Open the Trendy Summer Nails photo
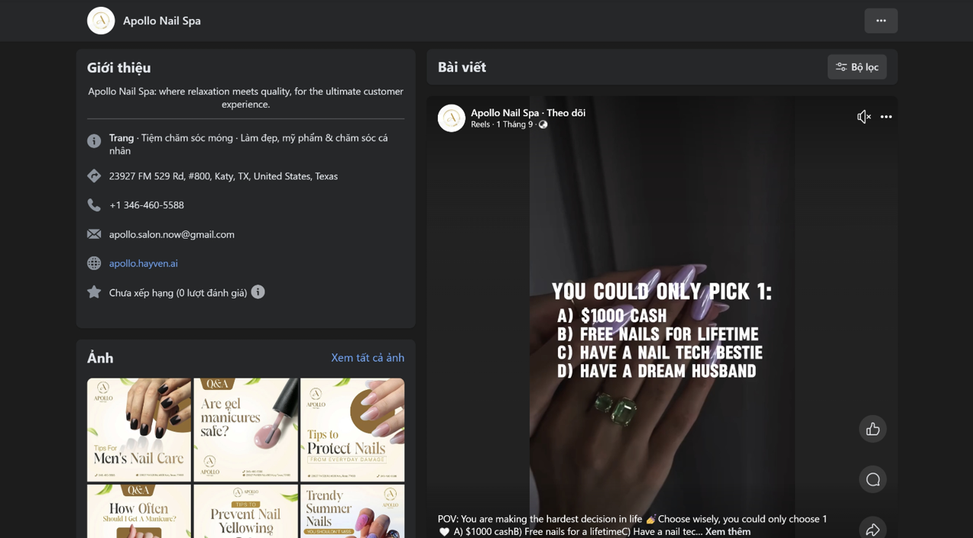Image resolution: width=973 pixels, height=538 pixels. pyautogui.click(x=353, y=511)
